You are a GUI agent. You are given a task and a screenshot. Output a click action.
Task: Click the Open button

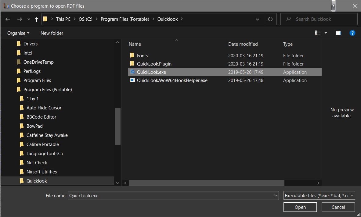[300, 207]
